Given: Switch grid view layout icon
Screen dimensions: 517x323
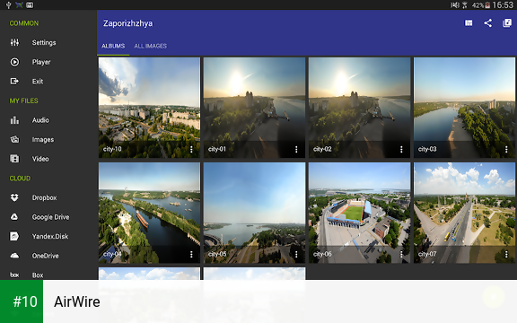Looking at the screenshot, I should pos(469,23).
